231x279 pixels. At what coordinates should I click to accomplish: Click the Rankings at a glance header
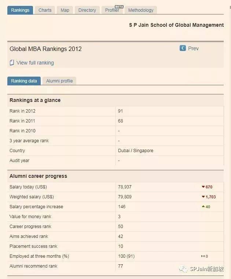(35, 100)
